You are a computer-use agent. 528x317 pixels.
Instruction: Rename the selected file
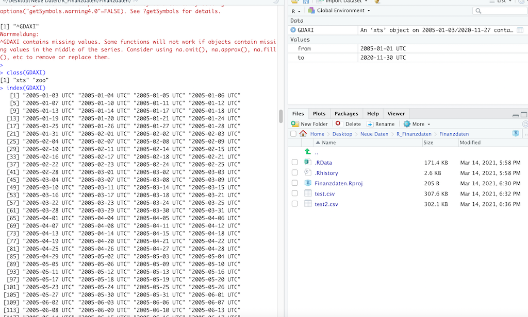381,124
